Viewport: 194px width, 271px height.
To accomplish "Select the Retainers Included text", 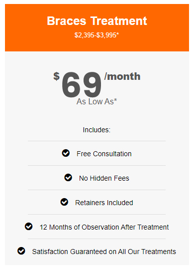I will coord(104,203).
